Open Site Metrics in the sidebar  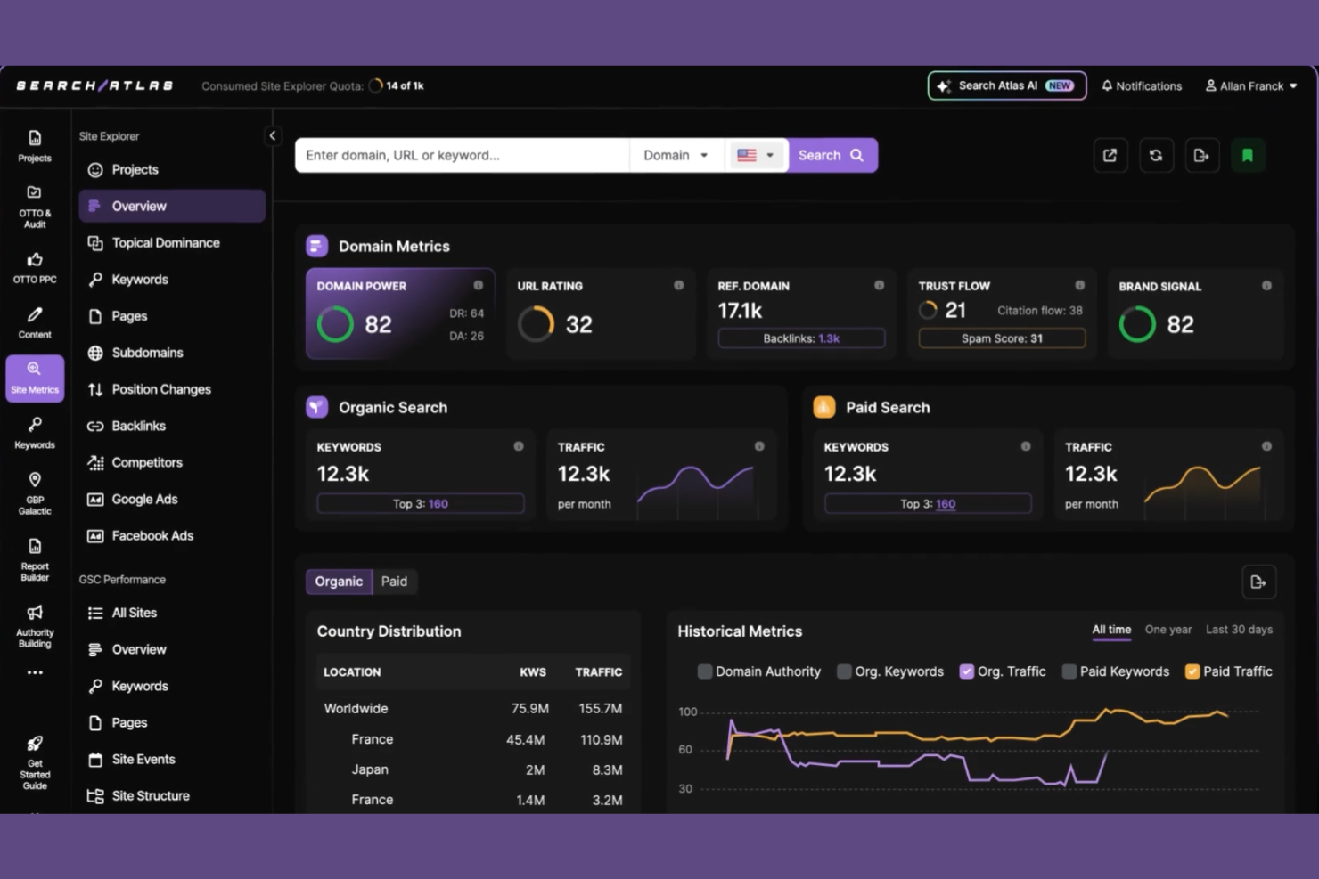pos(34,378)
